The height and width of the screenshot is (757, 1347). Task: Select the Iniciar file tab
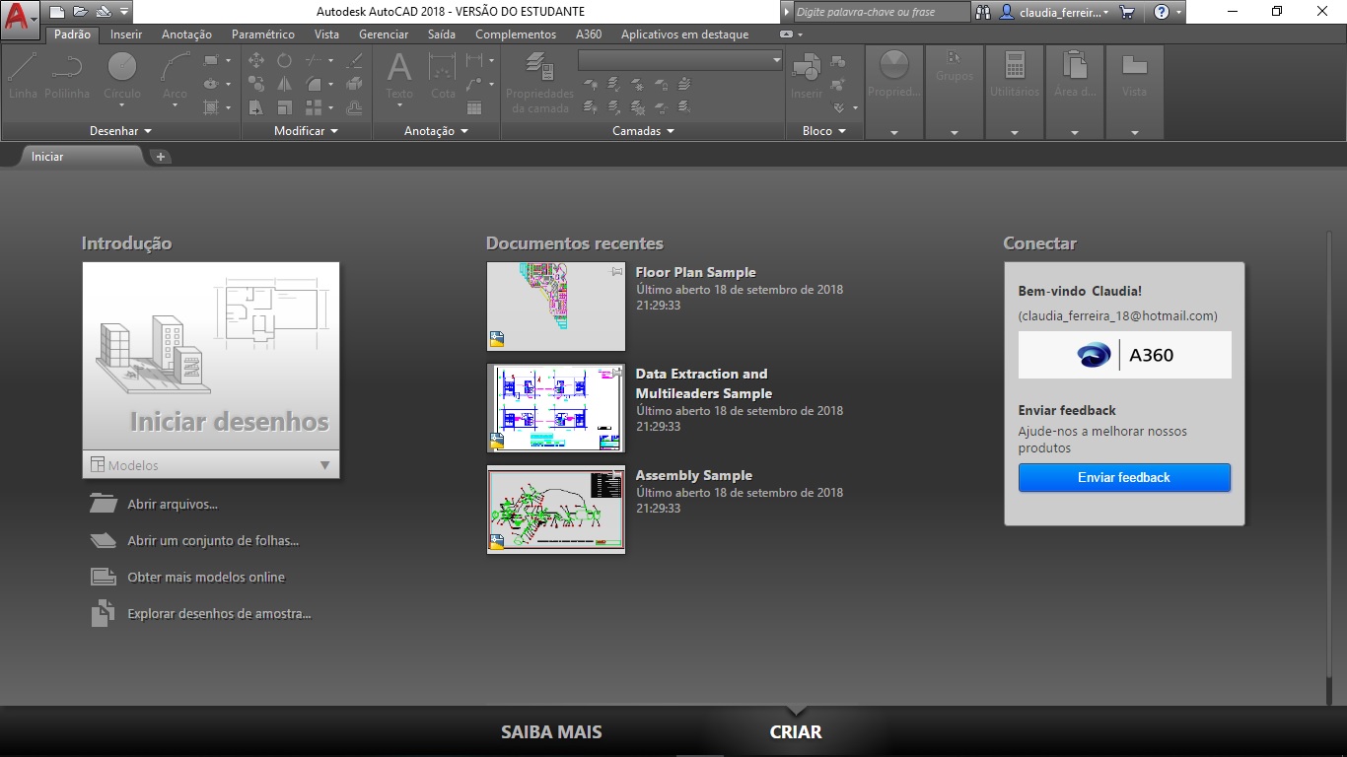pyautogui.click(x=82, y=157)
